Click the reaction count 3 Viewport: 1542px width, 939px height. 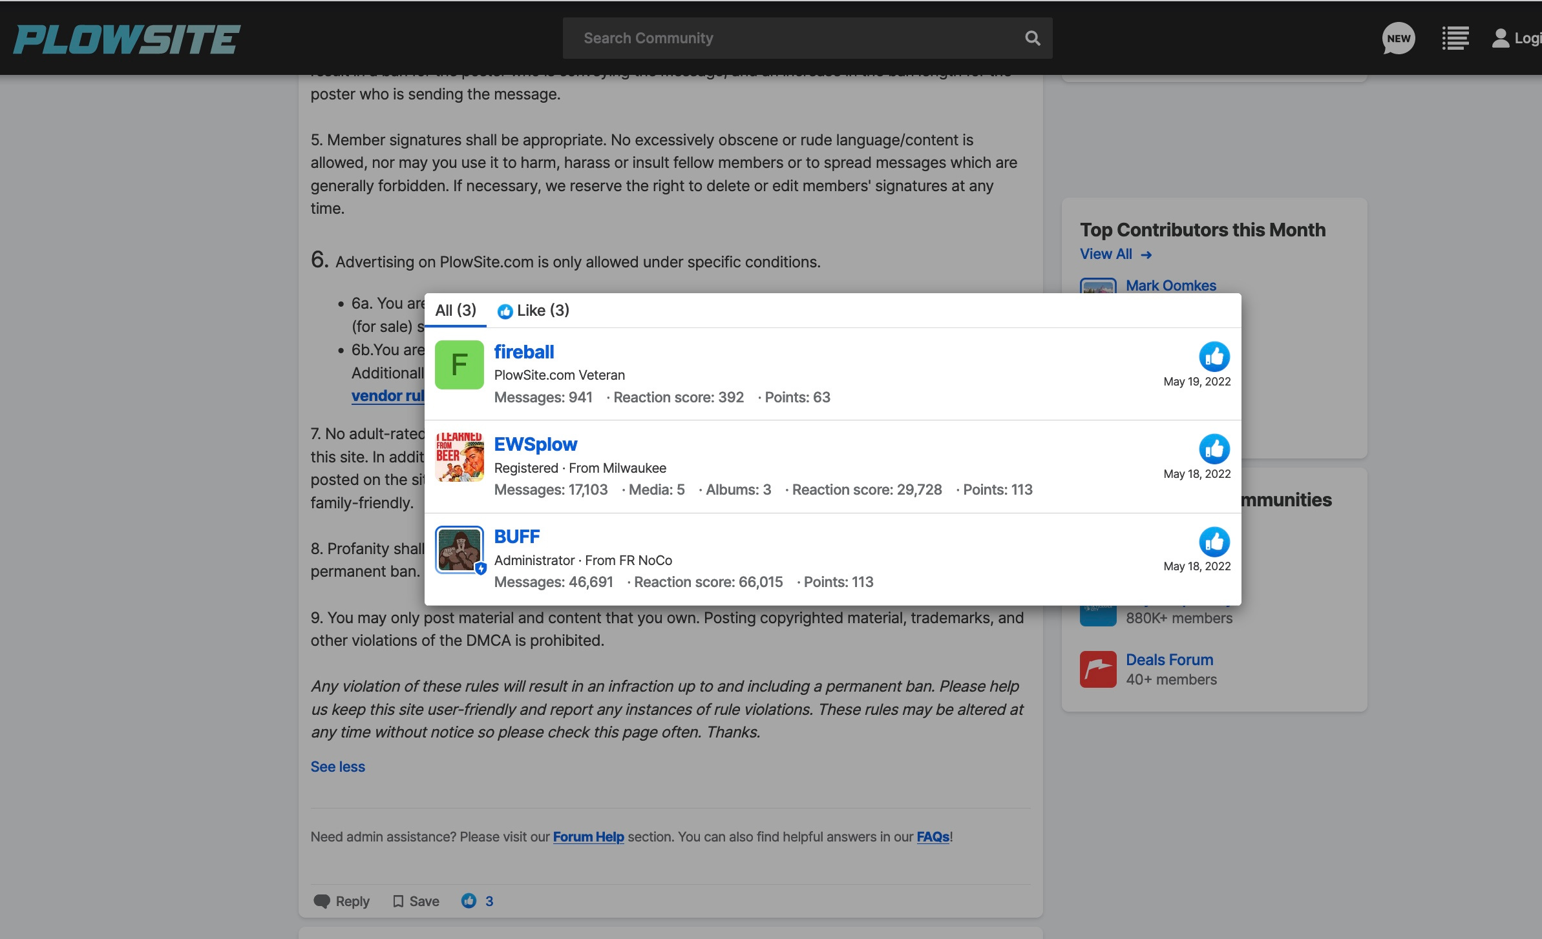[489, 901]
